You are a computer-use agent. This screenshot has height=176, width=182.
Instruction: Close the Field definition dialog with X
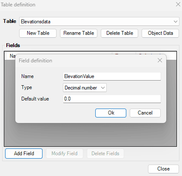point(160,60)
